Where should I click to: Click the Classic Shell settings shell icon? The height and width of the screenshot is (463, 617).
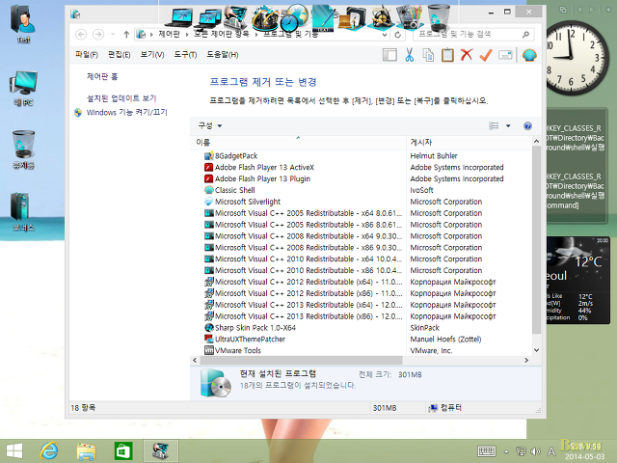tap(529, 55)
